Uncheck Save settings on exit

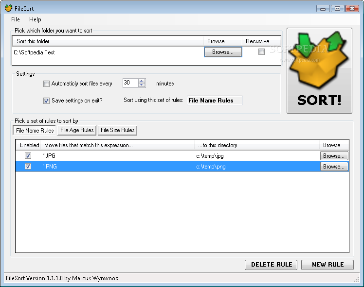coord(46,101)
